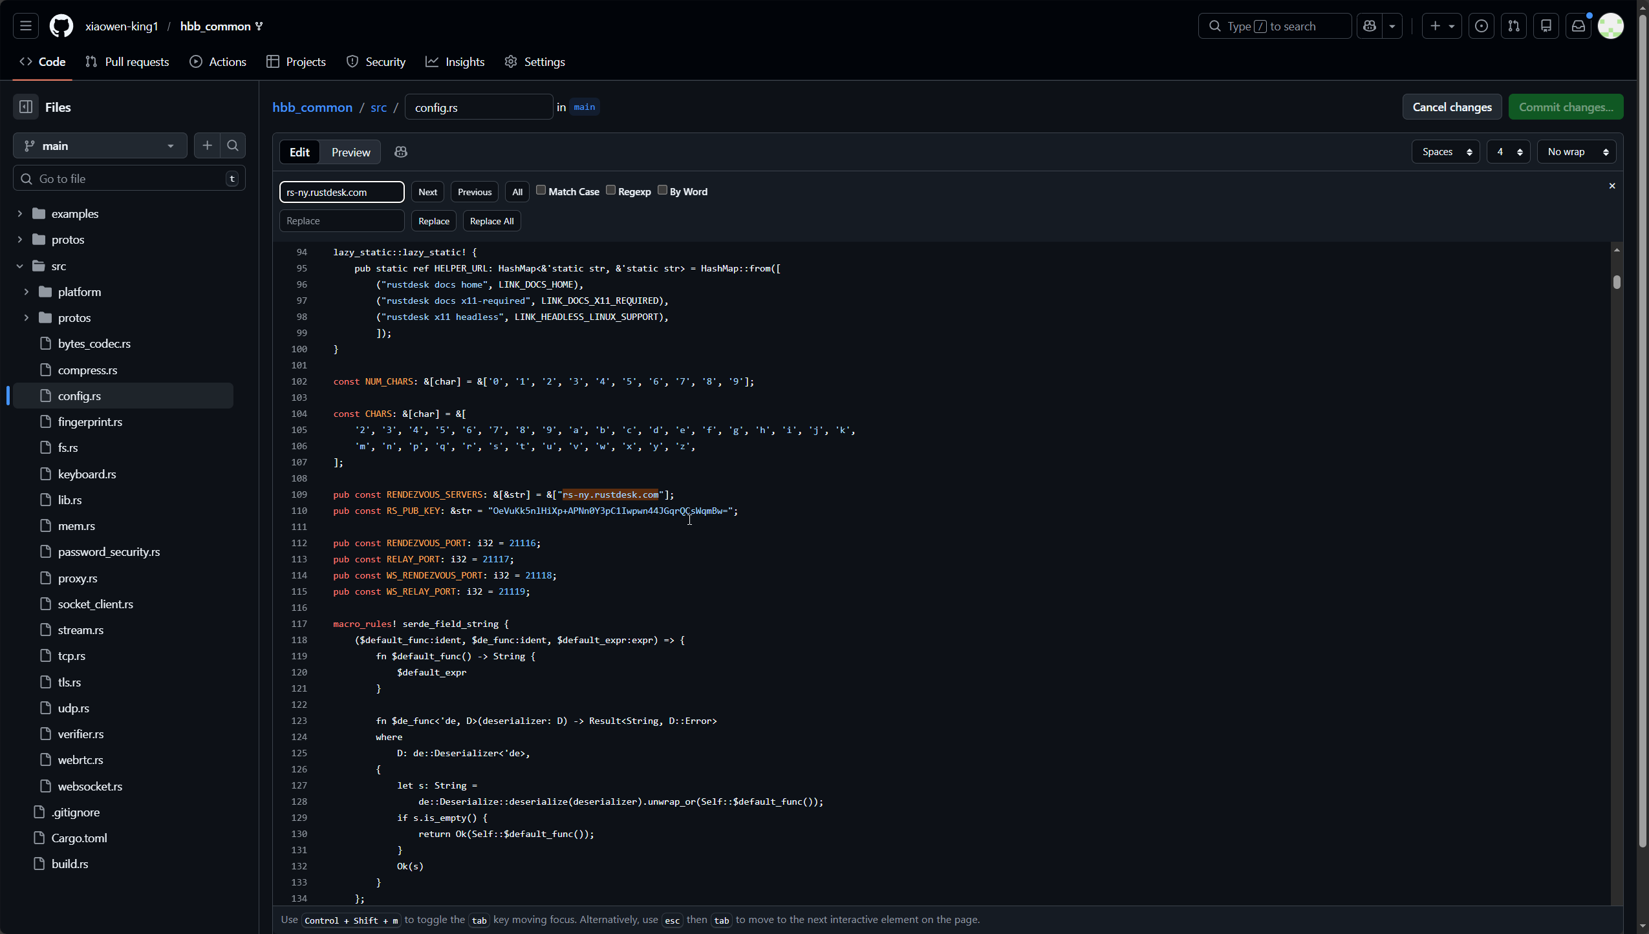
Task: Click the add file plus icon
Action: 207,146
